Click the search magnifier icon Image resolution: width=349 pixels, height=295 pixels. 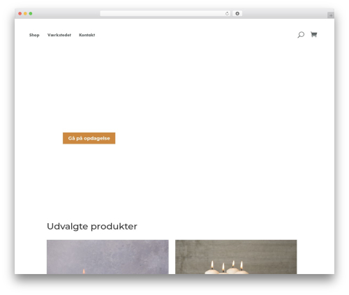pyautogui.click(x=301, y=35)
